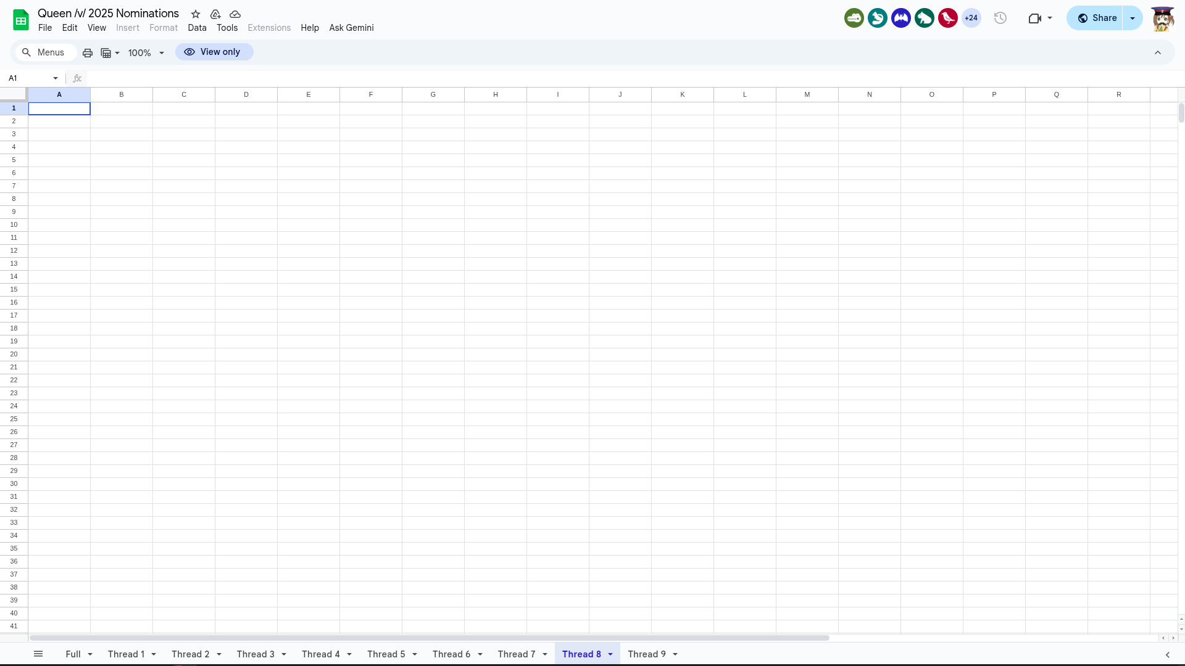Expand the Share options dropdown arrow

coord(1133,18)
